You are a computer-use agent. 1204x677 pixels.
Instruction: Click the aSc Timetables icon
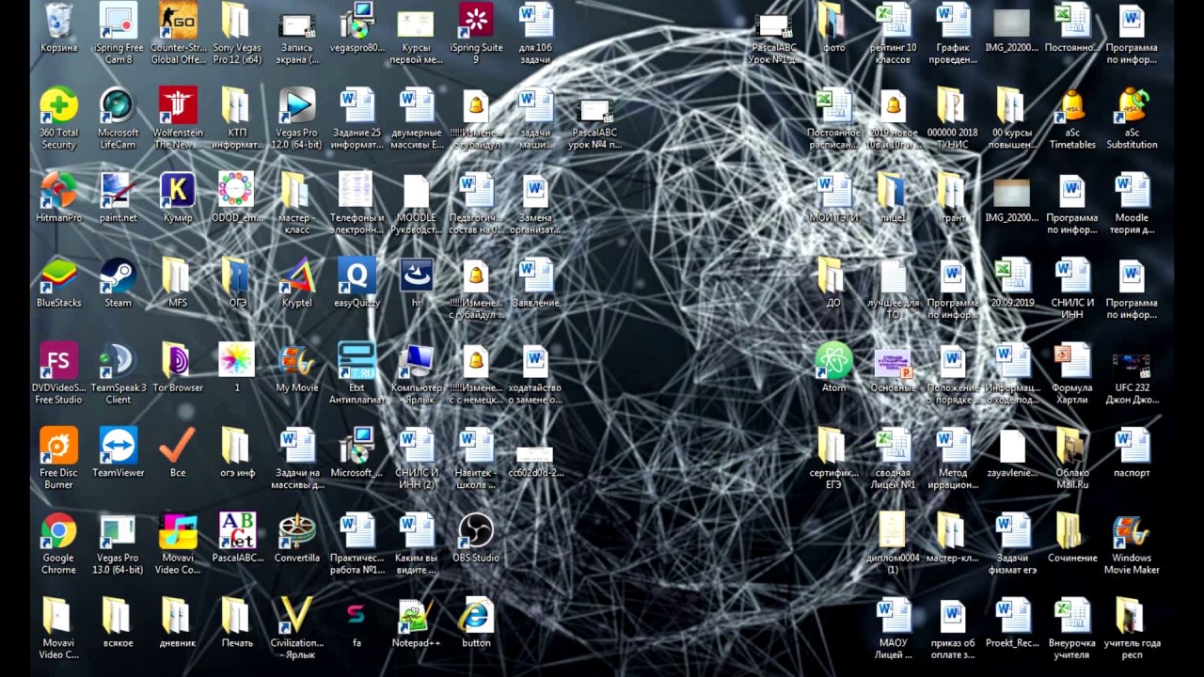pyautogui.click(x=1072, y=119)
